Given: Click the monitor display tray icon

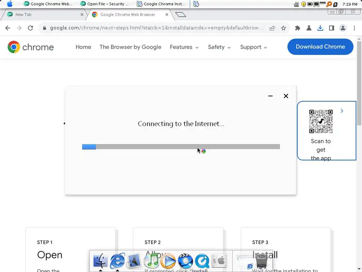Looking at the screenshot, I should pyautogui.click(x=316, y=4).
